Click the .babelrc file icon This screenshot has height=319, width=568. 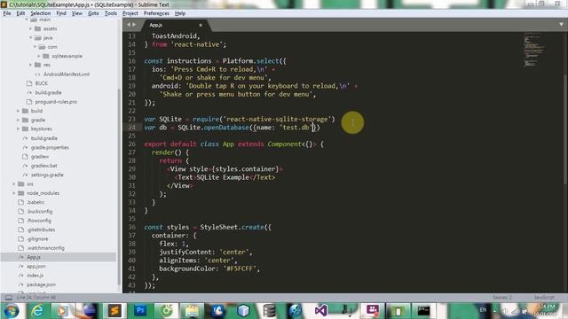coord(21,202)
